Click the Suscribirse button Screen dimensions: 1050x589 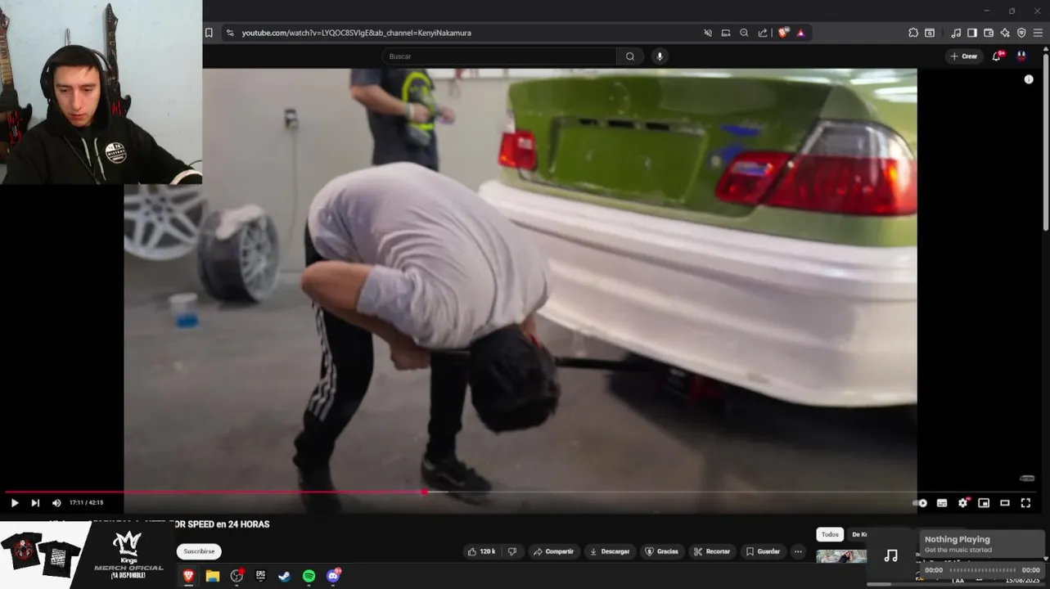pos(199,551)
